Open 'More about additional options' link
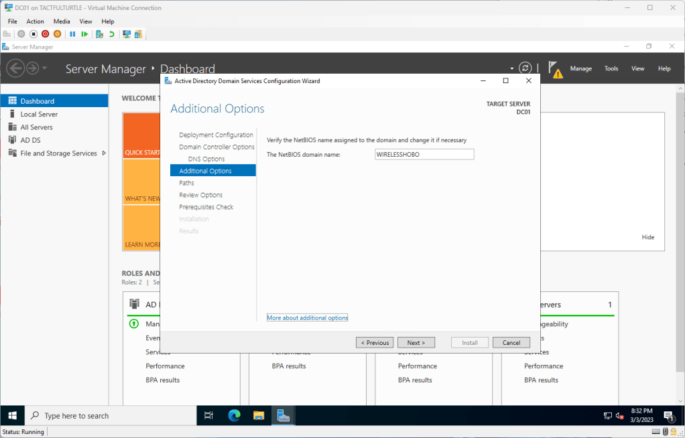 pyautogui.click(x=307, y=317)
